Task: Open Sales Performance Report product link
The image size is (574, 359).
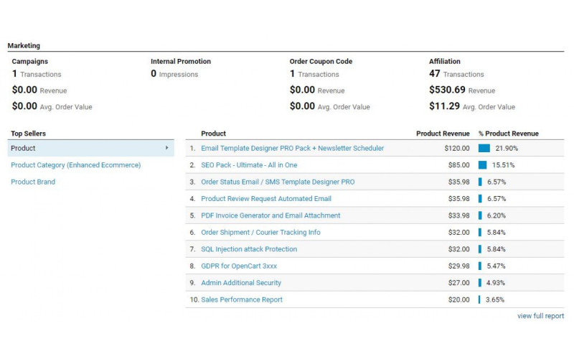Action: click(x=242, y=299)
